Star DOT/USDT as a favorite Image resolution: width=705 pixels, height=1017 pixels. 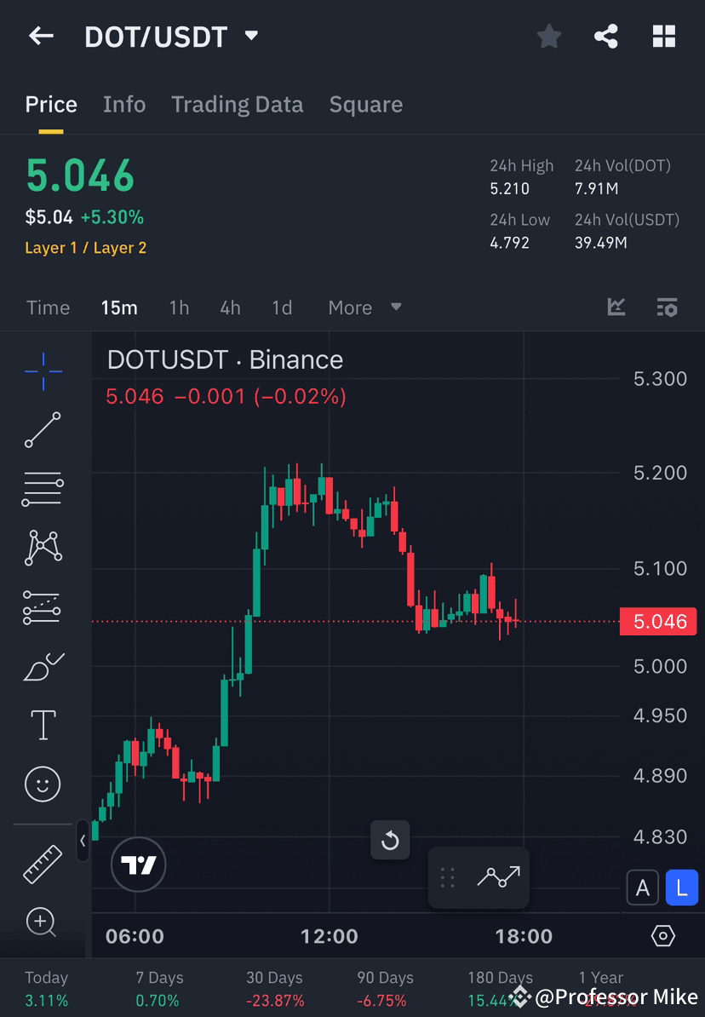pyautogui.click(x=548, y=36)
